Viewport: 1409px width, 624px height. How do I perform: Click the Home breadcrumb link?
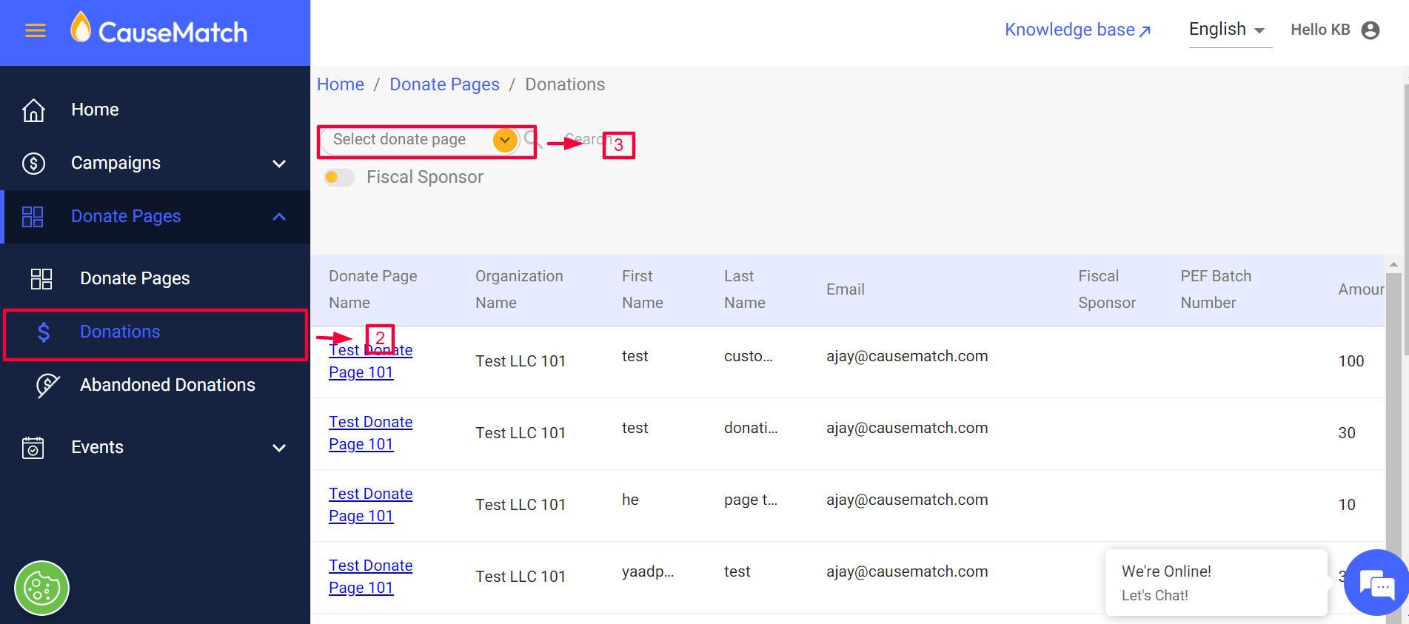pos(341,84)
